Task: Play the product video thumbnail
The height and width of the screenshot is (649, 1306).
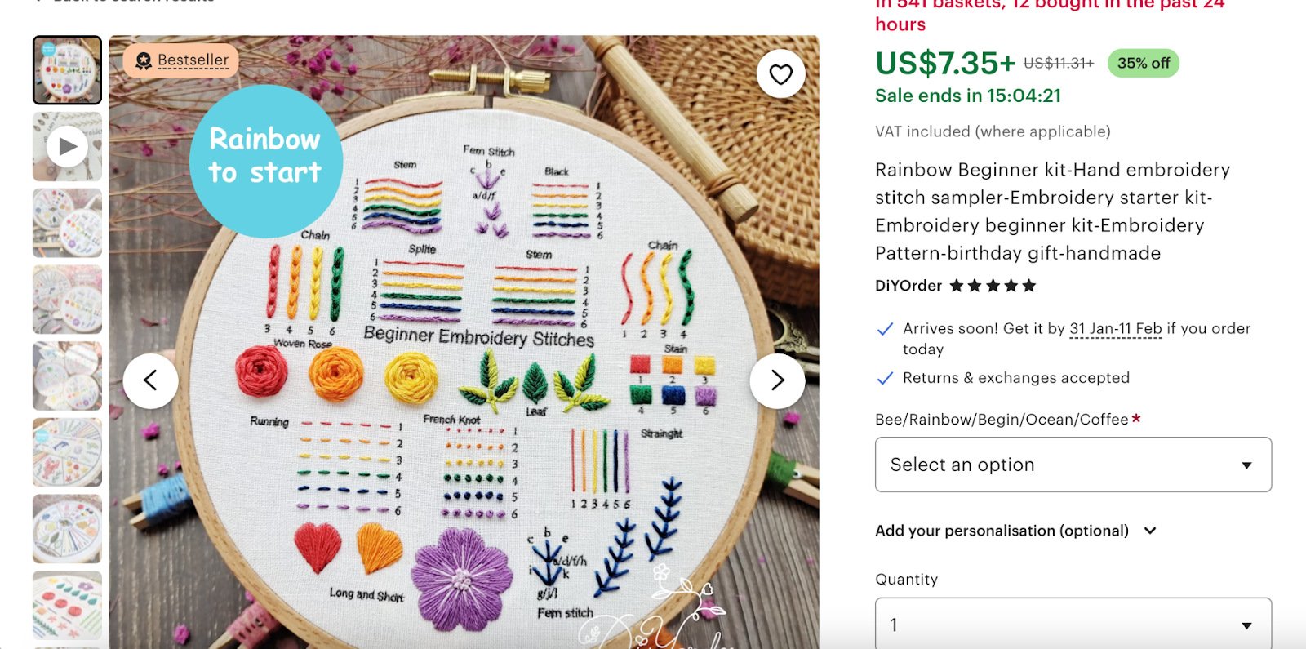Action: point(67,147)
